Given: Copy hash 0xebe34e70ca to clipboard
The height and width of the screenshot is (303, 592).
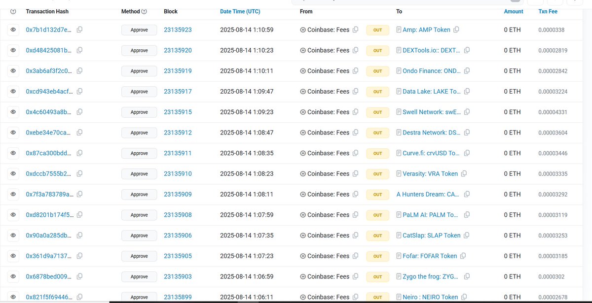Looking at the screenshot, I should click(79, 133).
